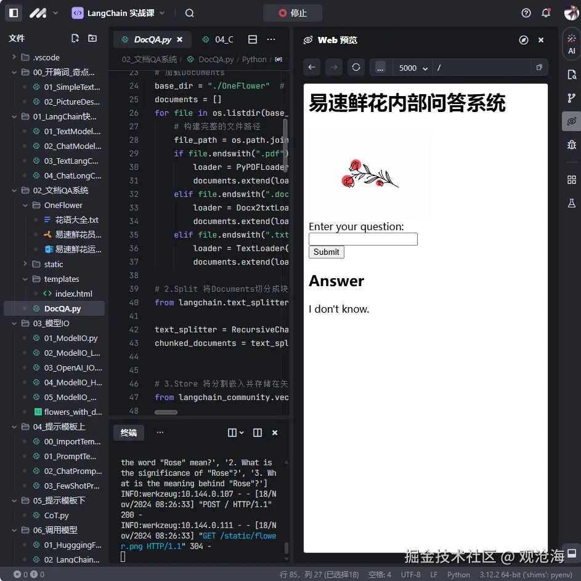Open the debug bug icon in sidebar
The width and height of the screenshot is (581, 581).
(x=572, y=145)
